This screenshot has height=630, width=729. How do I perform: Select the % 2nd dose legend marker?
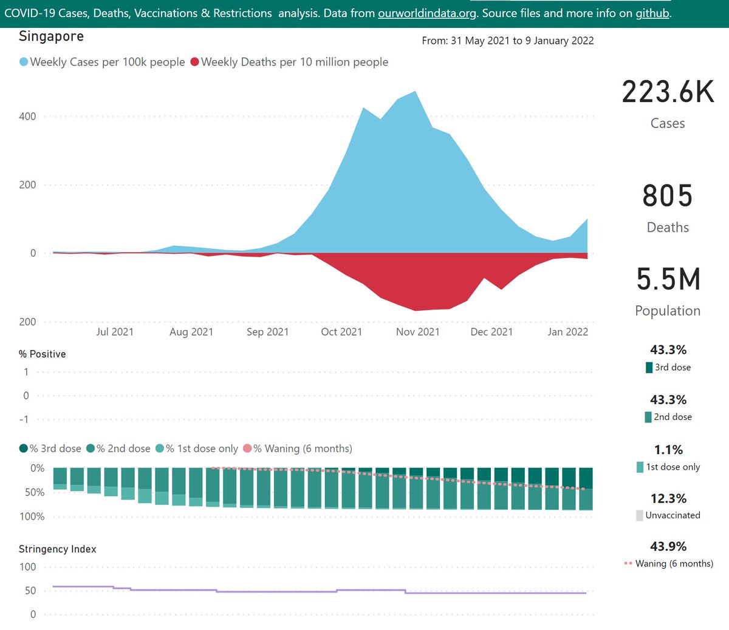pos(91,449)
